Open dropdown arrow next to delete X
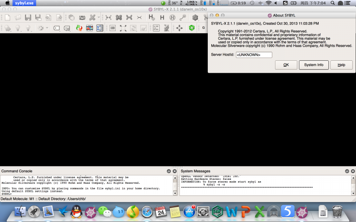Image resolution: width=356 pixels, height=222 pixels. coord(98,17)
